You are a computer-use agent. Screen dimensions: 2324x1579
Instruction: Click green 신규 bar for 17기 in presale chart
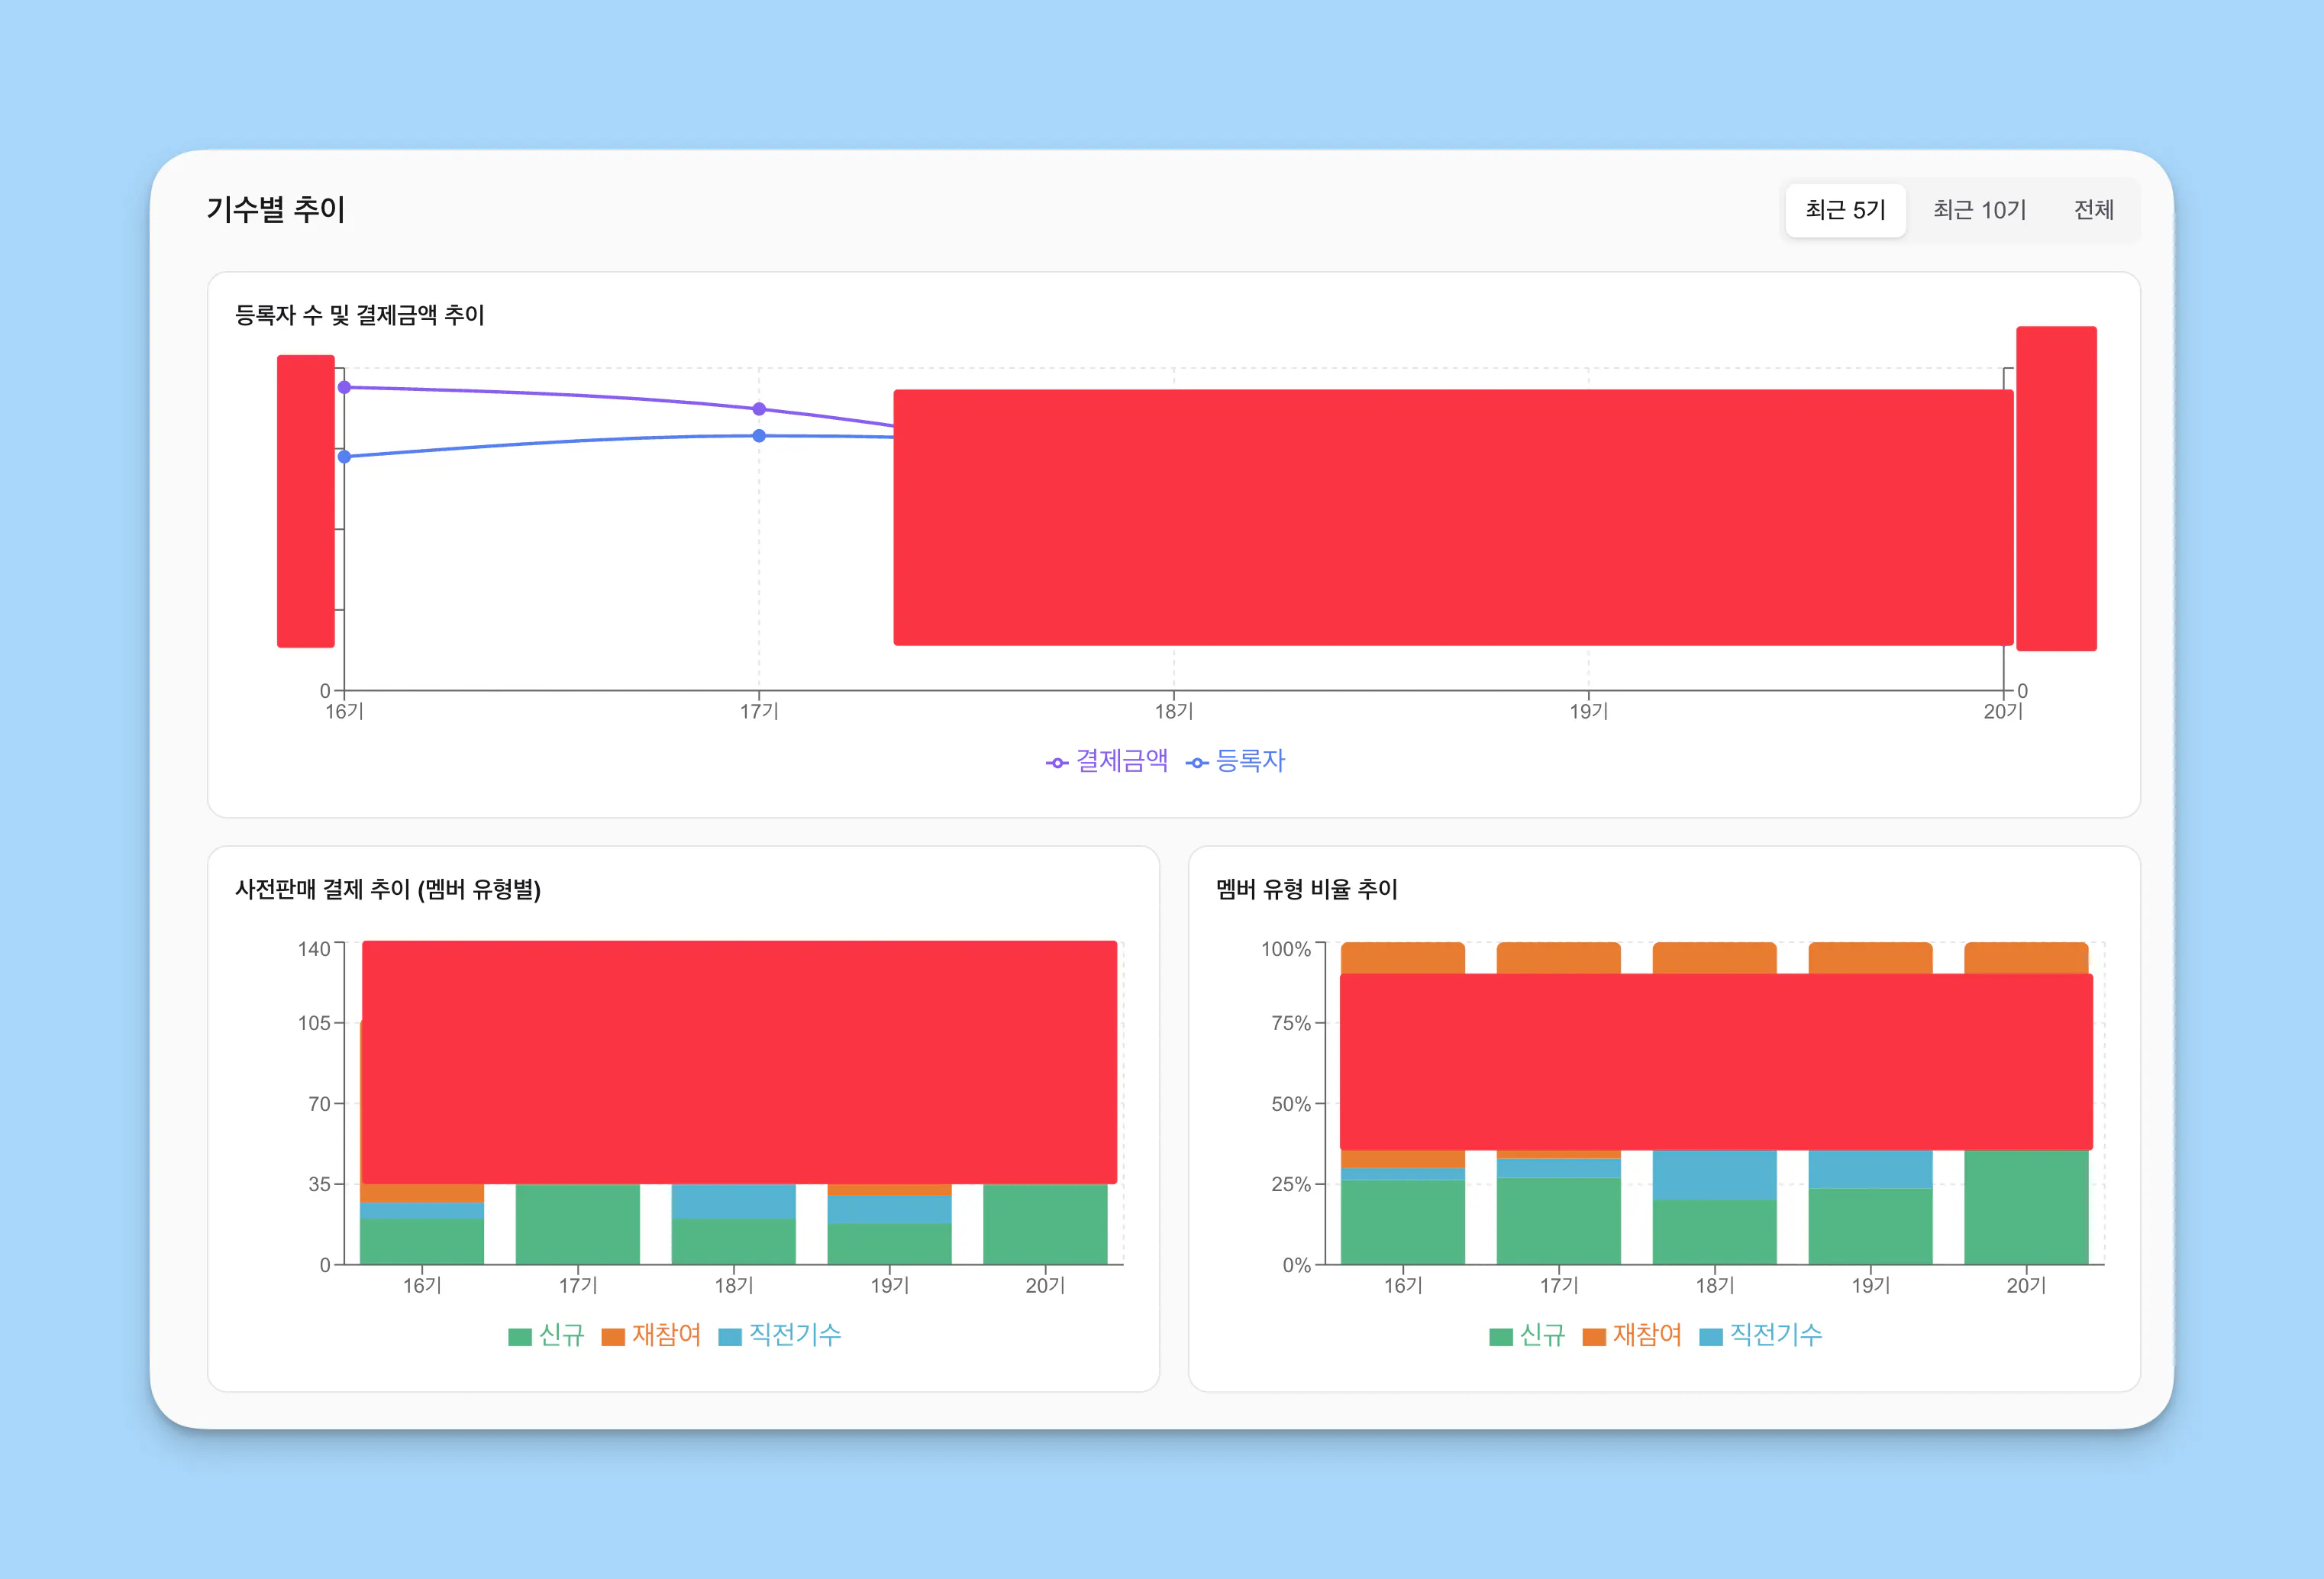(x=577, y=1225)
